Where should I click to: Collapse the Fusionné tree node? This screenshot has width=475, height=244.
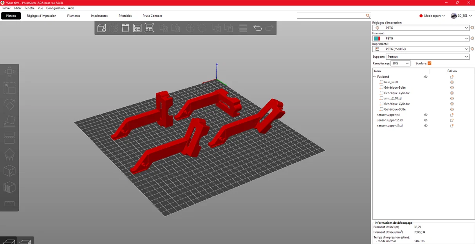[375, 77]
